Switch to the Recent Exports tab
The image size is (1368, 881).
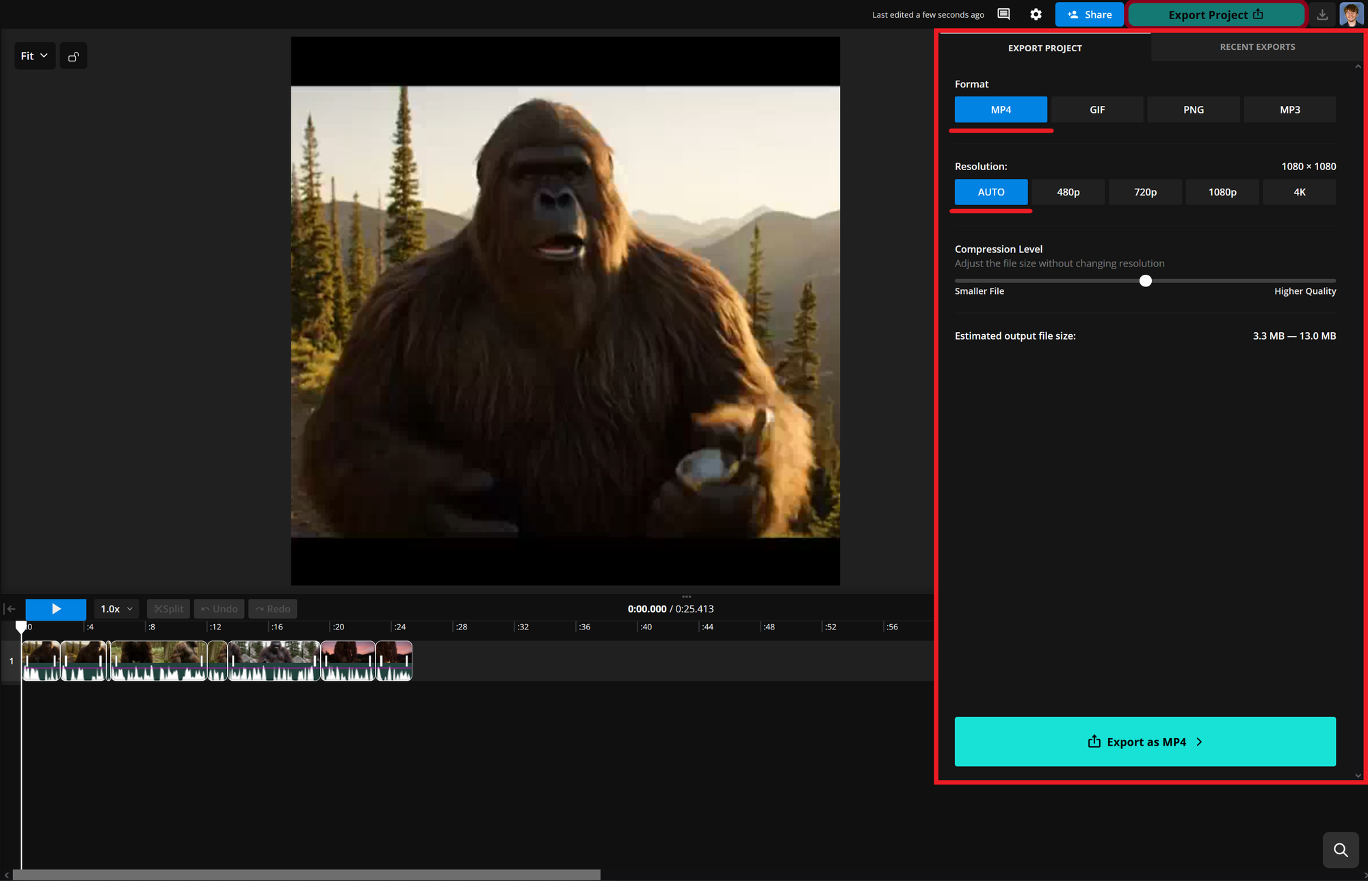(1257, 46)
